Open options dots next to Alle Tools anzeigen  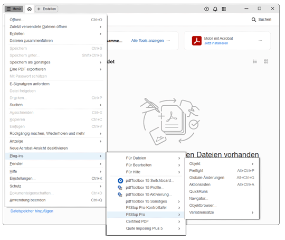pos(168,41)
